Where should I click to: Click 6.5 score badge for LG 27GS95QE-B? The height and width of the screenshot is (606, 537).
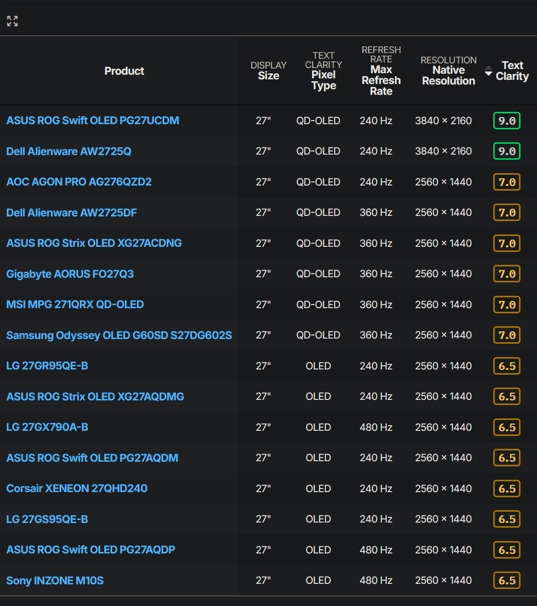(507, 519)
